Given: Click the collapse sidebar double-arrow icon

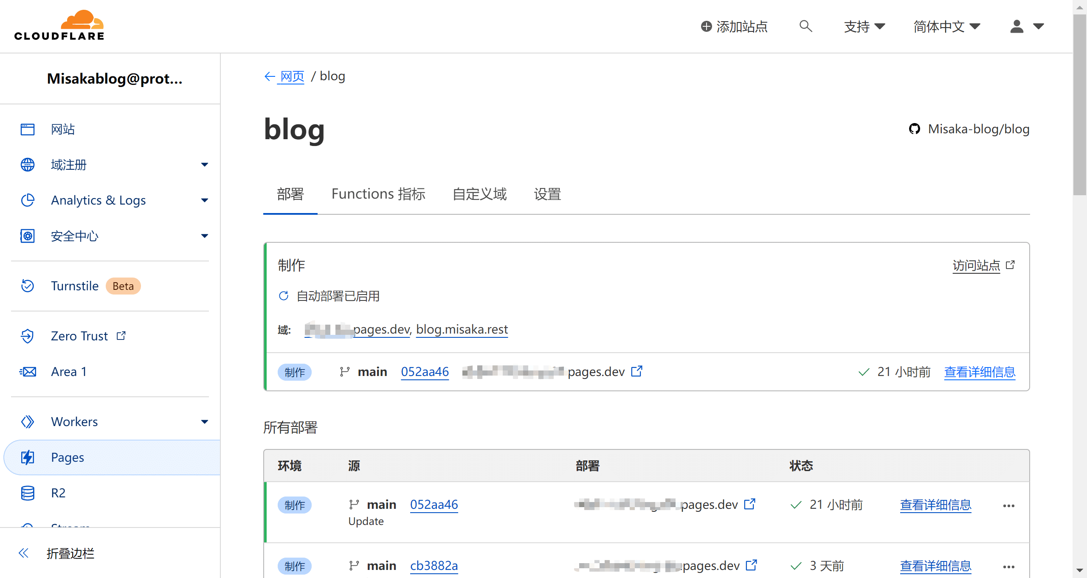Looking at the screenshot, I should click(x=23, y=553).
